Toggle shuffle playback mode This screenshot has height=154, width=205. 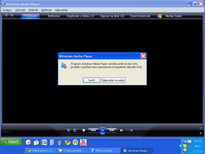[x=69, y=130]
